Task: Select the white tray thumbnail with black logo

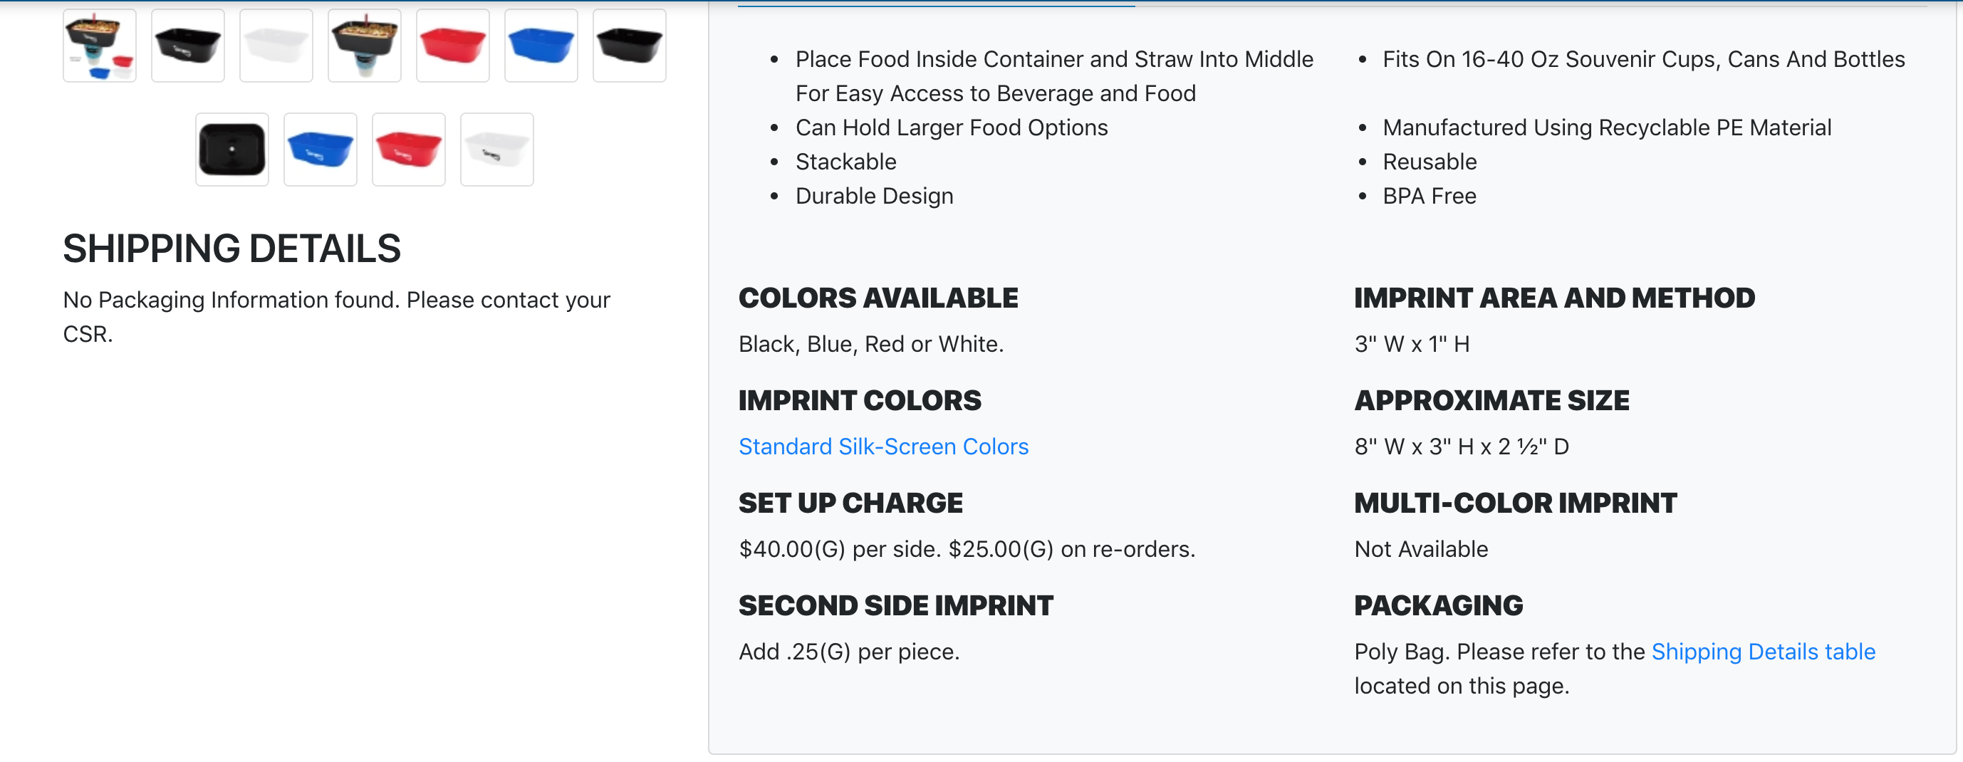Action: [497, 150]
